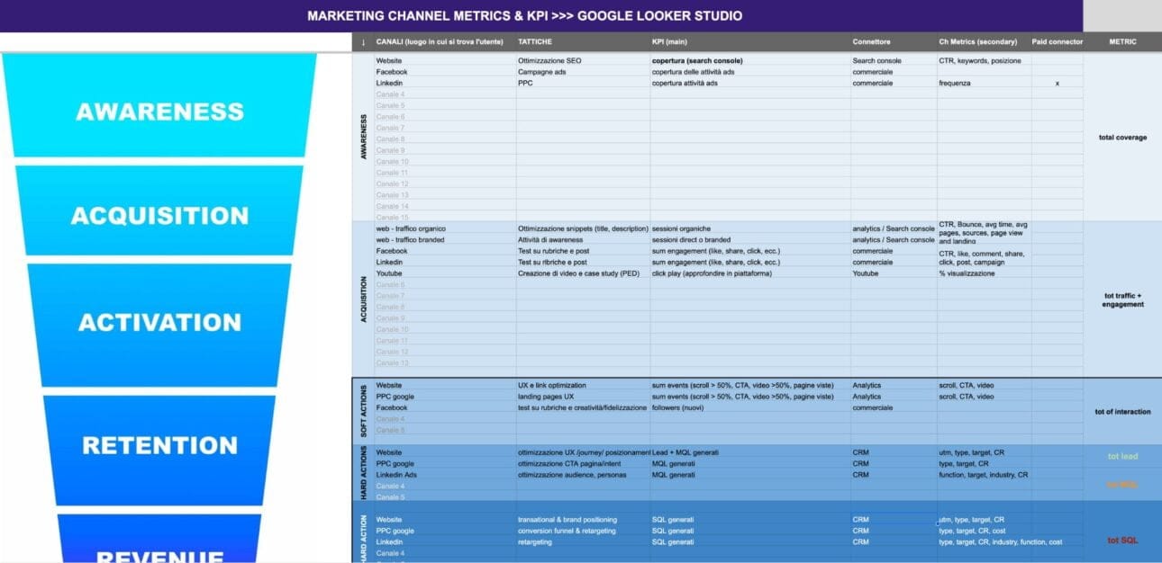Click the 'Marketing Channel Metrics & KPI' title banner
The height and width of the screenshot is (563, 1162).
pos(525,16)
